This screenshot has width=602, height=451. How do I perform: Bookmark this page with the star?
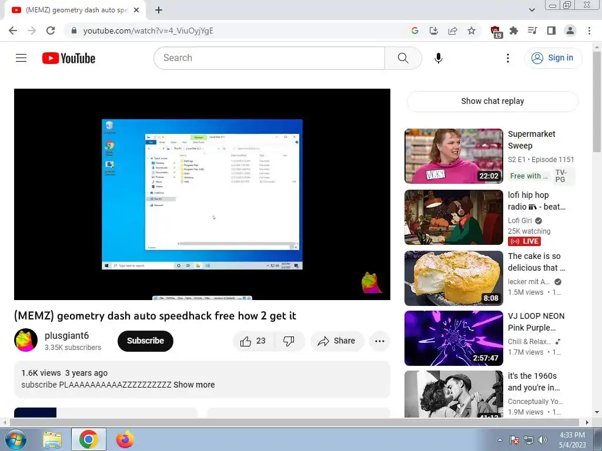coord(471,31)
